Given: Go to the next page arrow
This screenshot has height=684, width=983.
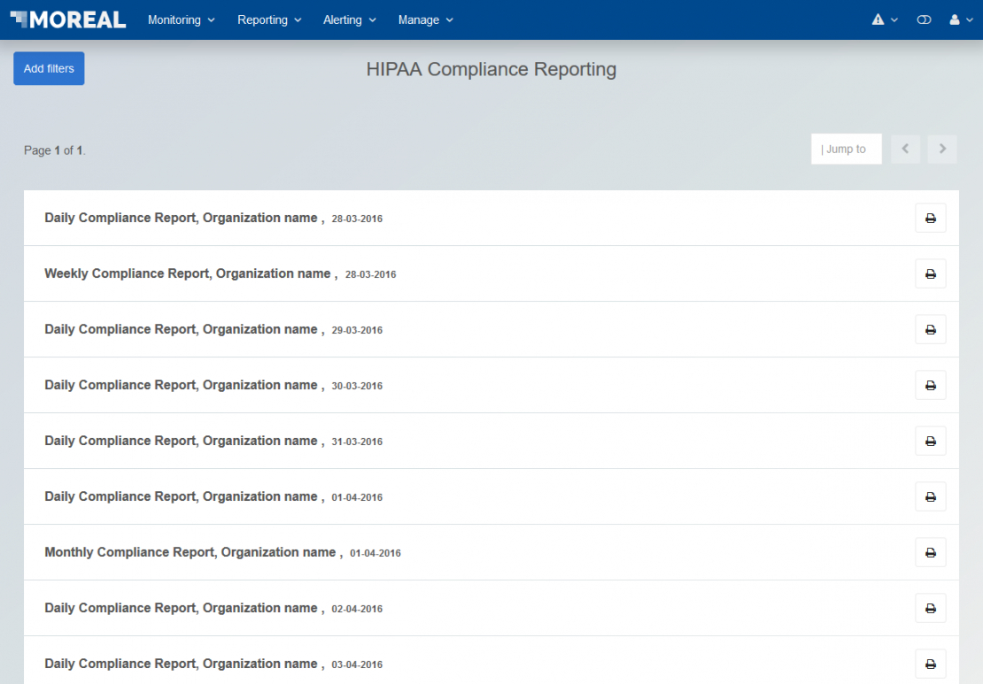Looking at the screenshot, I should pyautogui.click(x=941, y=149).
